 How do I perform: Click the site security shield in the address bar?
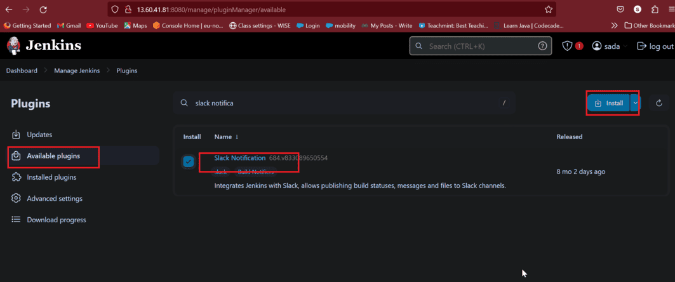click(114, 10)
